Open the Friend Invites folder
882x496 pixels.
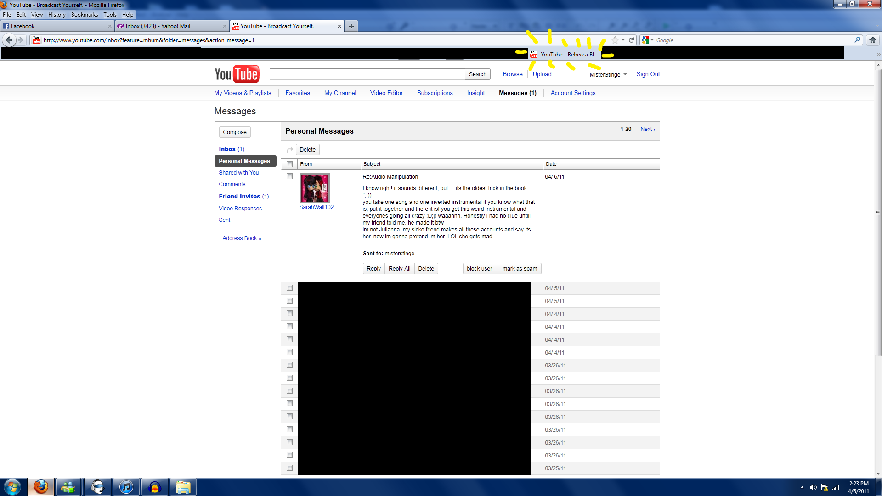point(239,196)
